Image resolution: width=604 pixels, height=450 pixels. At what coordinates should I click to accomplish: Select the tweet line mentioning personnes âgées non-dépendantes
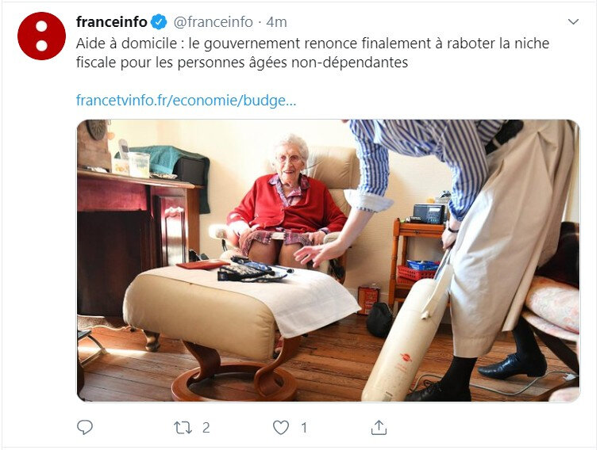[x=242, y=63]
